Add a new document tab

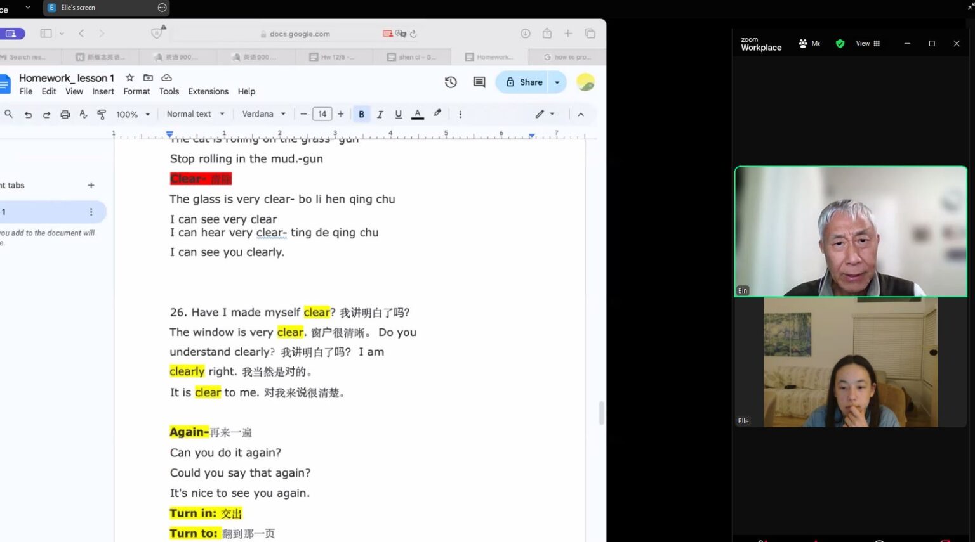tap(91, 185)
